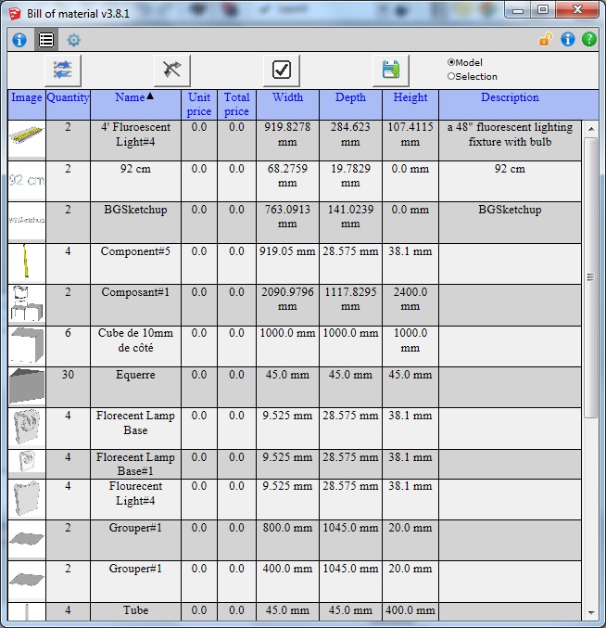Click the orange unlock padlock icon

coord(546,39)
